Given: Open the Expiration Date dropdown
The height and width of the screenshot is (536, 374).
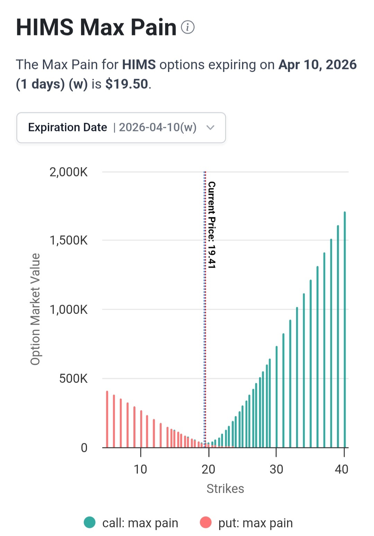Looking at the screenshot, I should click(121, 128).
